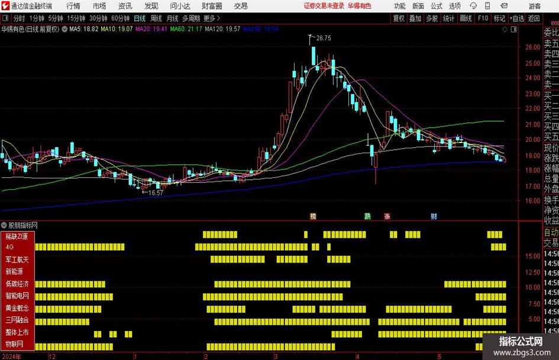The width and height of the screenshot is (559, 360).
Task: Click the MA60: 21.17 indicator label
Action: click(x=186, y=29)
